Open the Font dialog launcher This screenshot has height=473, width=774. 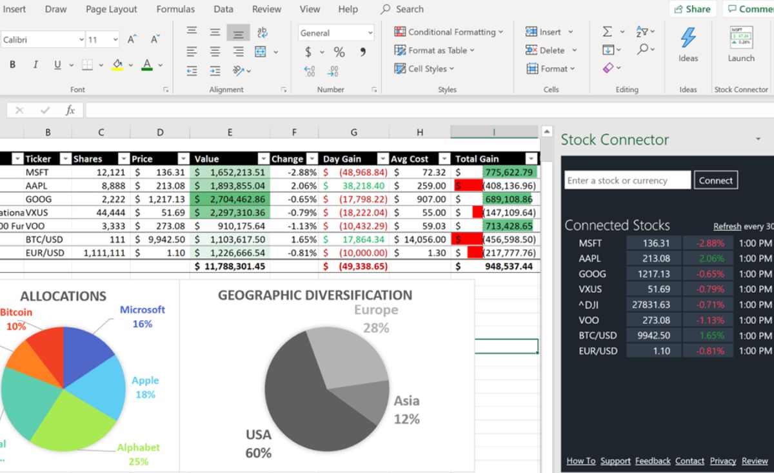pyautogui.click(x=166, y=90)
